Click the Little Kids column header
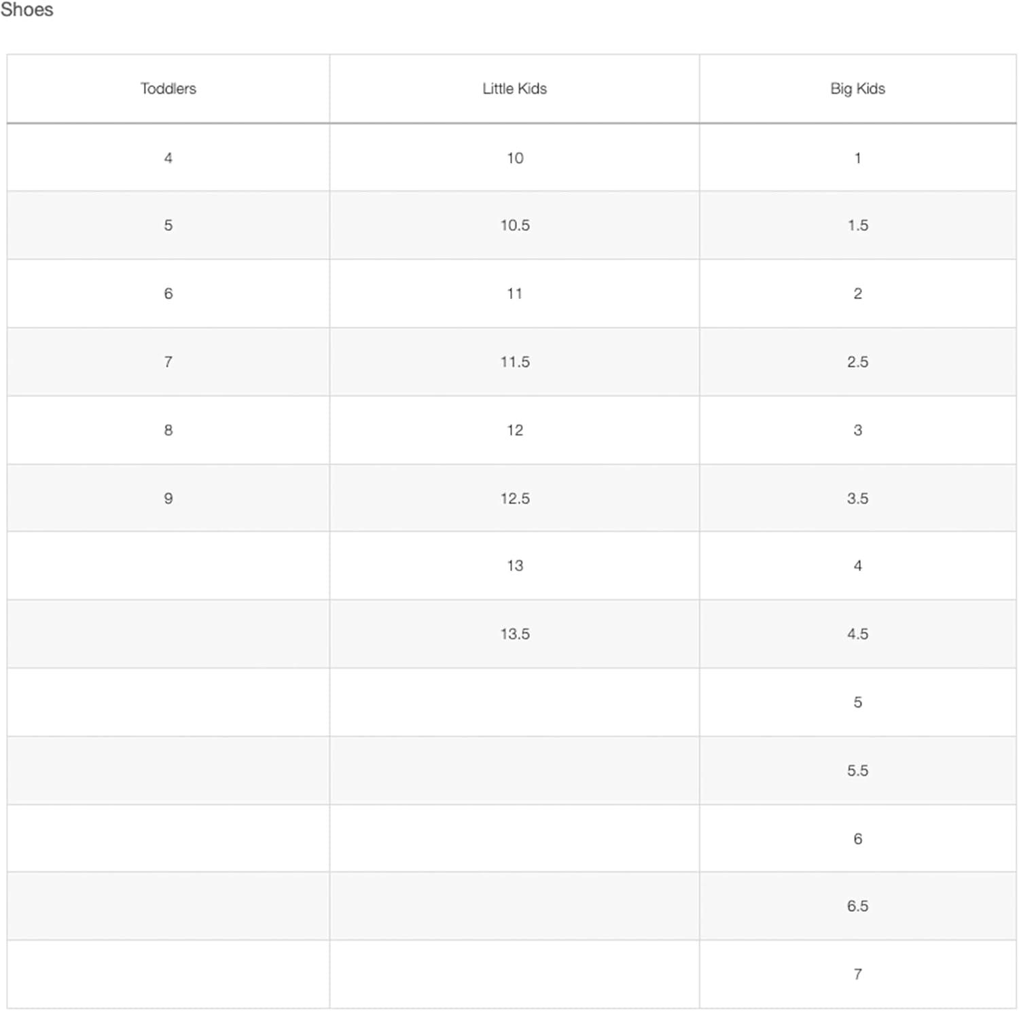1019x1011 pixels. 514,89
